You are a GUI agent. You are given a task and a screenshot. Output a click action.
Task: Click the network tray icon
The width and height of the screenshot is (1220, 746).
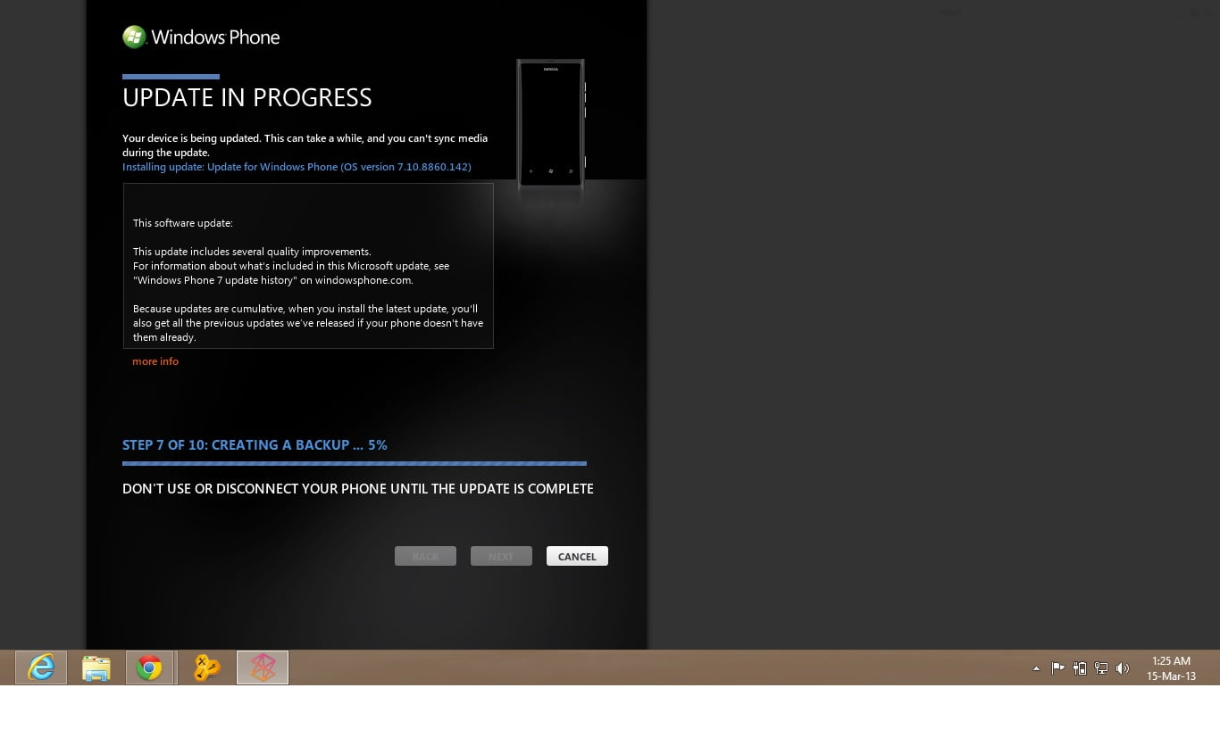(1101, 667)
